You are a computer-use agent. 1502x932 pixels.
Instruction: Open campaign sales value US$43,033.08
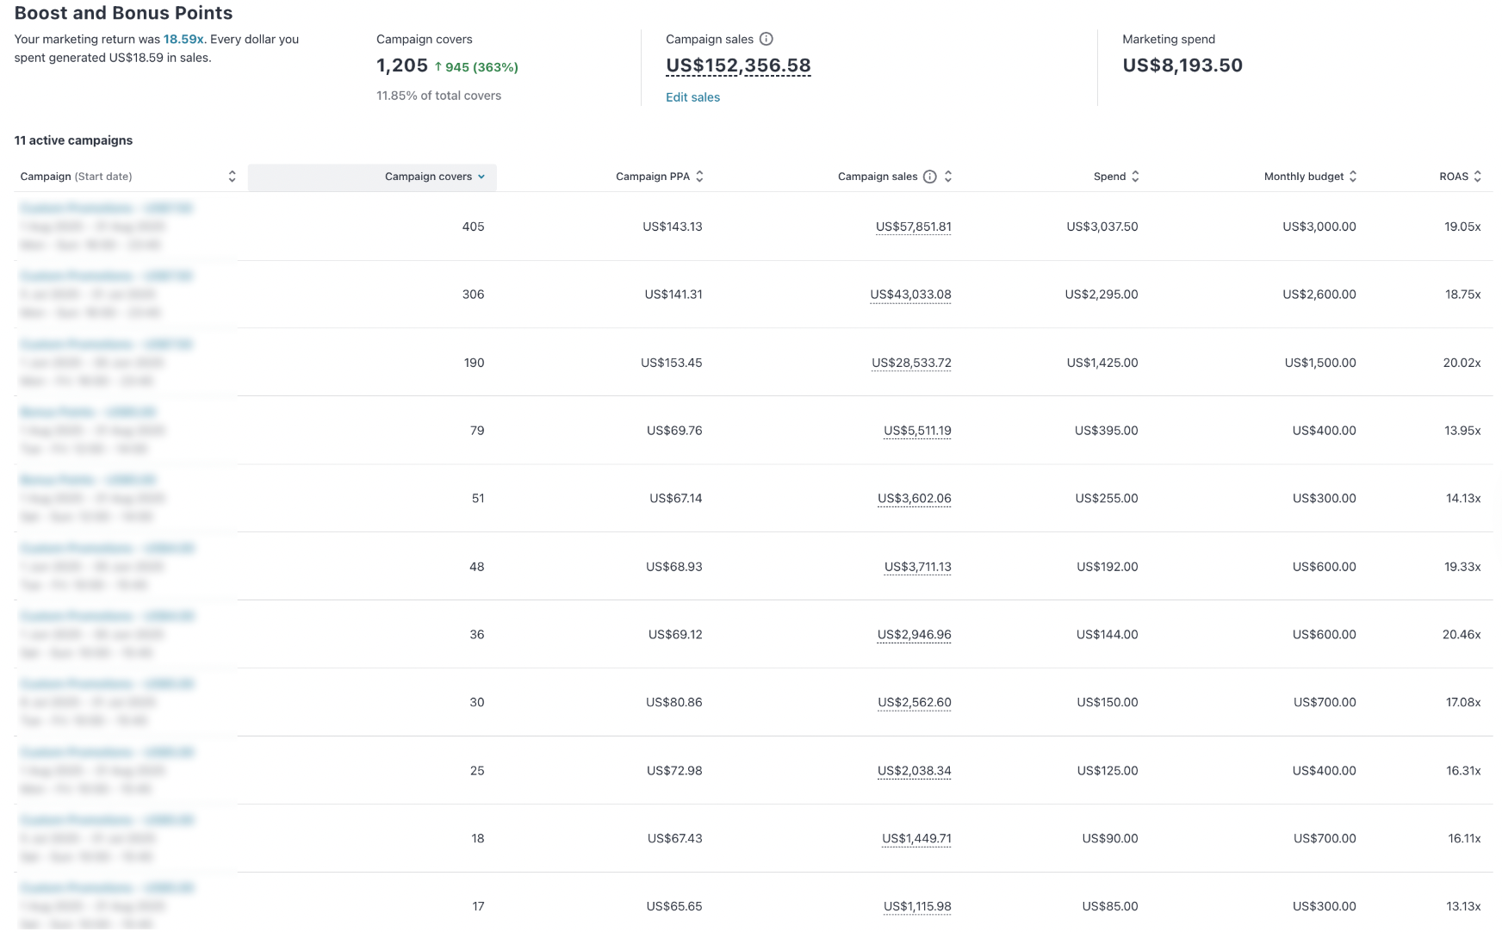point(910,295)
